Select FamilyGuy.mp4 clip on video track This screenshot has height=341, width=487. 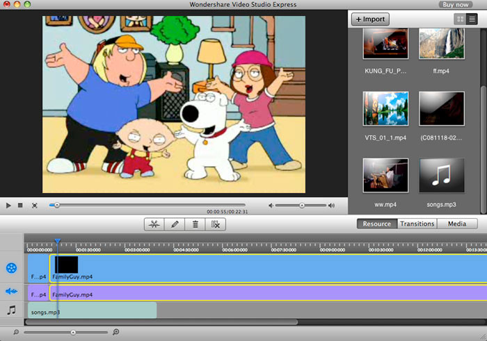click(x=268, y=269)
